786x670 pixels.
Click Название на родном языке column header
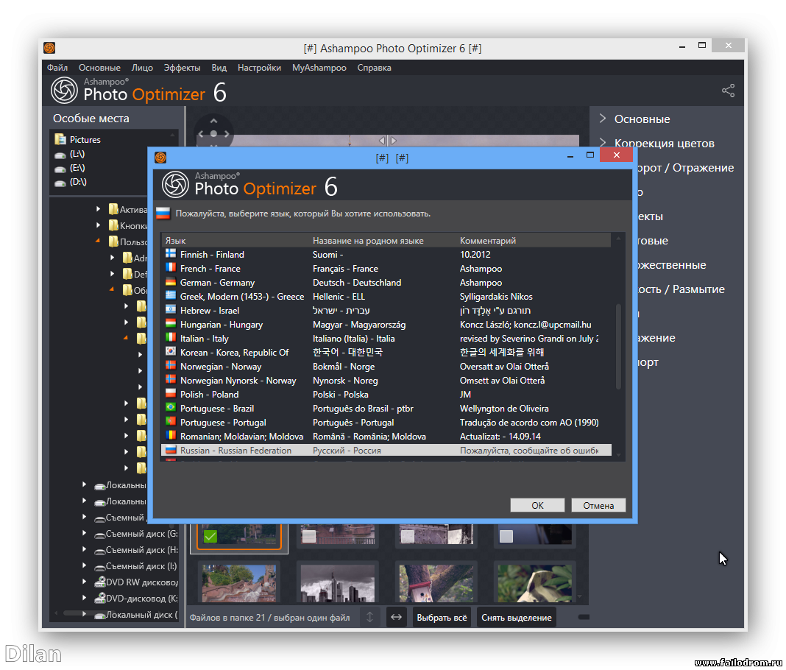click(368, 240)
